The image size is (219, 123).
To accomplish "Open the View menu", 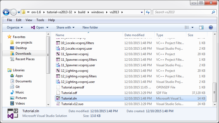I will pyautogui.click(x=29, y=20).
